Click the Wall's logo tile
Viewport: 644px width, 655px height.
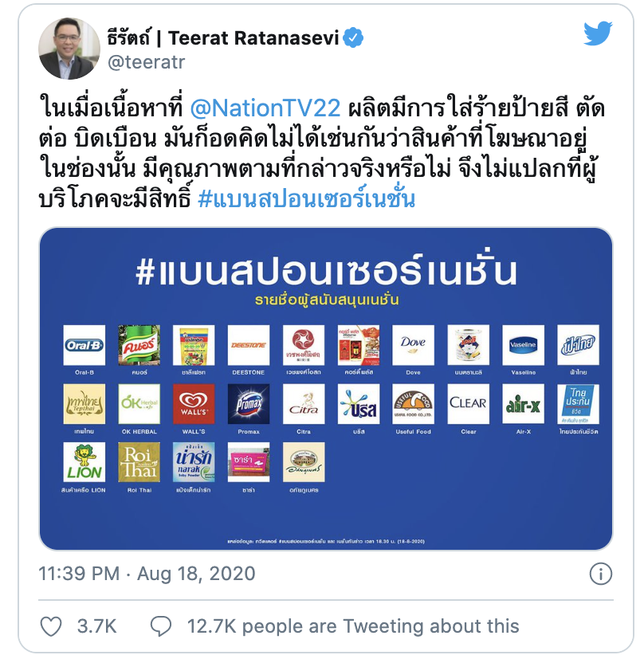coord(194,404)
